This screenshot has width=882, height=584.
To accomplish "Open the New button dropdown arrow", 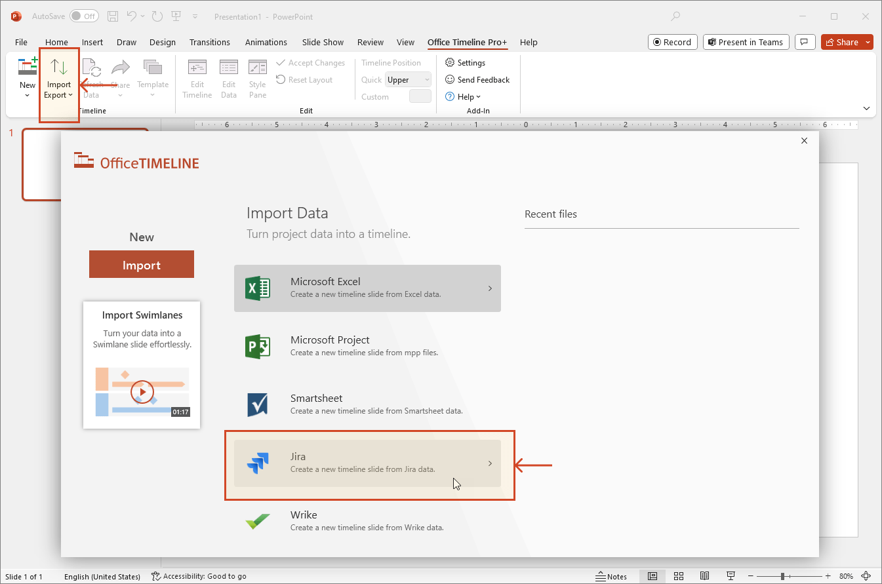I will (27, 94).
